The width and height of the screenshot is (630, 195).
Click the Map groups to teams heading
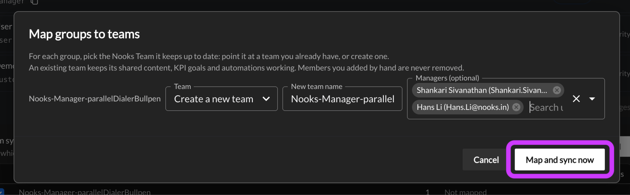click(84, 34)
